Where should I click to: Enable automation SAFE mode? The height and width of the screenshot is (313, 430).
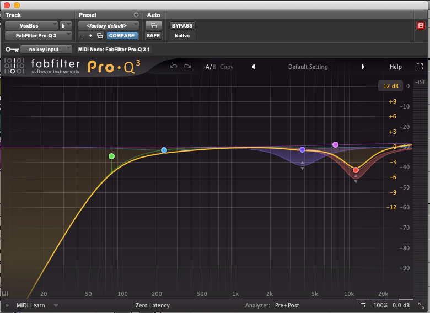153,36
